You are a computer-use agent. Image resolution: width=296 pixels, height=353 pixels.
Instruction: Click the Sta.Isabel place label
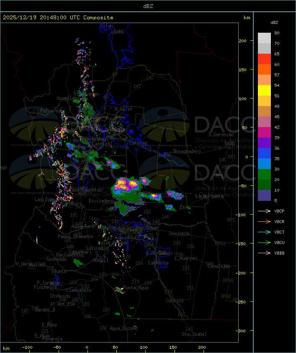pos(194,334)
